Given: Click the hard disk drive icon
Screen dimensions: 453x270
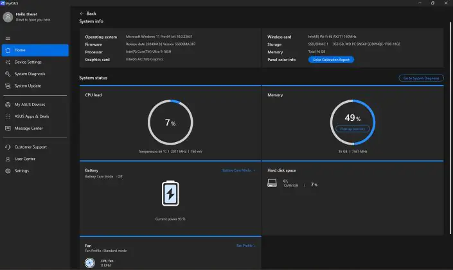Looking at the screenshot, I should click(x=272, y=183).
